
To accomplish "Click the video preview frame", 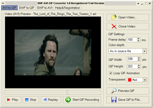I will point(53,52).
